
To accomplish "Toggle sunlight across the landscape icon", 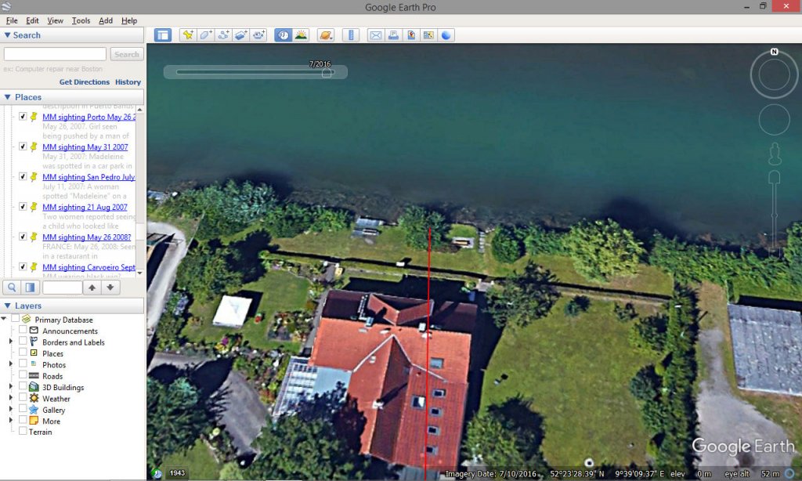I will coord(301,35).
